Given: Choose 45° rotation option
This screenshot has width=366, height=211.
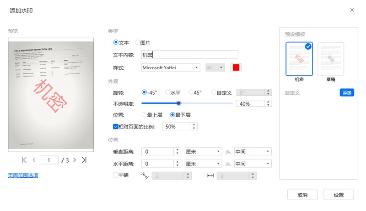Looking at the screenshot, I should (191, 93).
